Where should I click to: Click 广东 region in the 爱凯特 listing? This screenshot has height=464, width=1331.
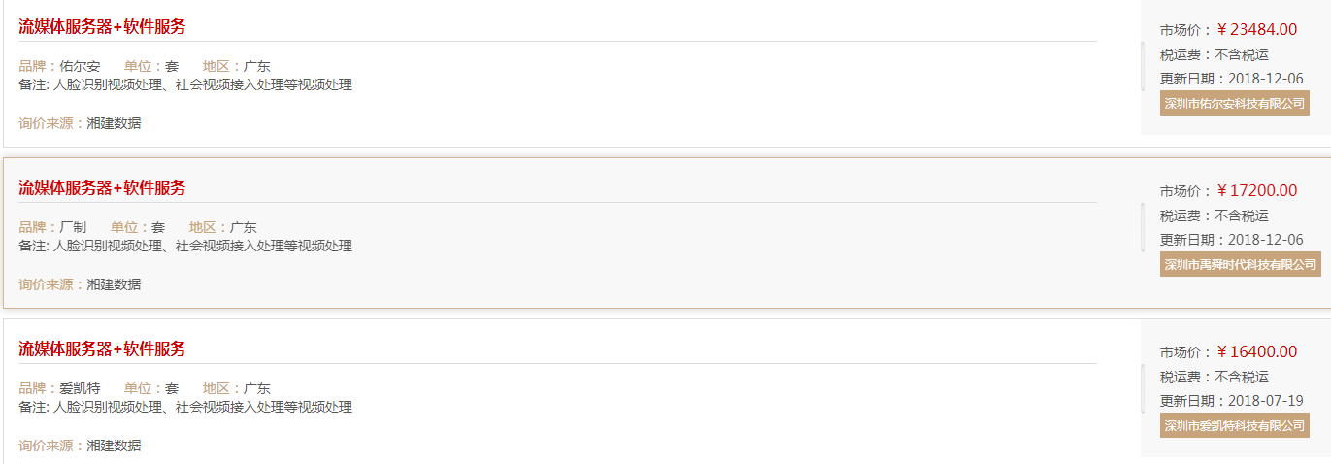click(x=257, y=389)
